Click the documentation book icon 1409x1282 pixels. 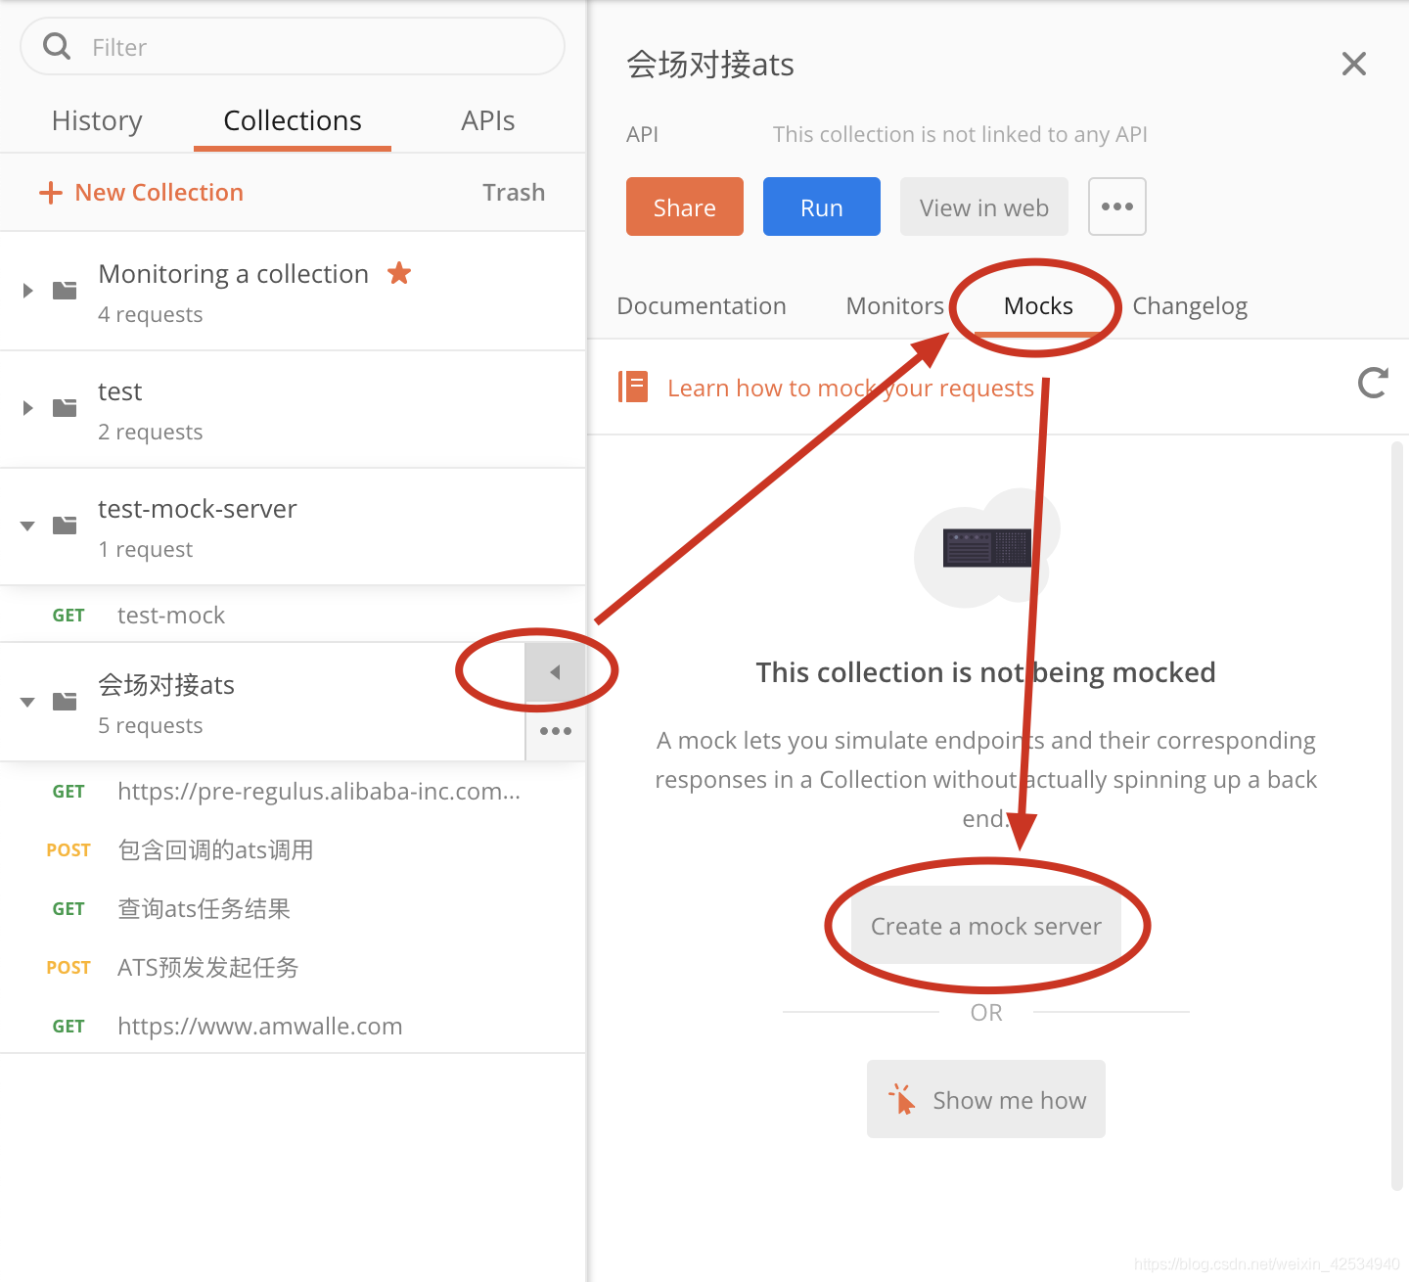(633, 387)
